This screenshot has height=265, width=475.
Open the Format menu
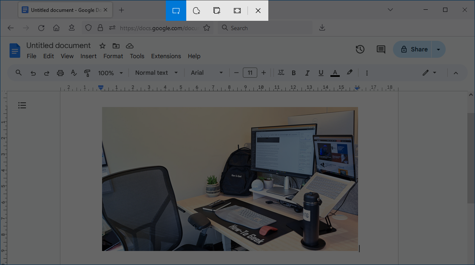pyautogui.click(x=113, y=56)
